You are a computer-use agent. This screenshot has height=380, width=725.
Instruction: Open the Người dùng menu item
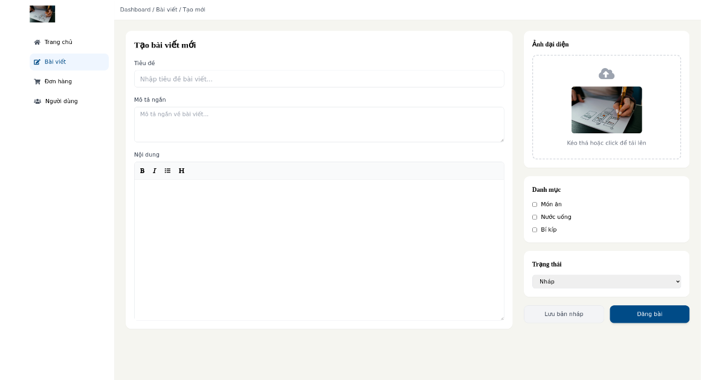(x=69, y=101)
